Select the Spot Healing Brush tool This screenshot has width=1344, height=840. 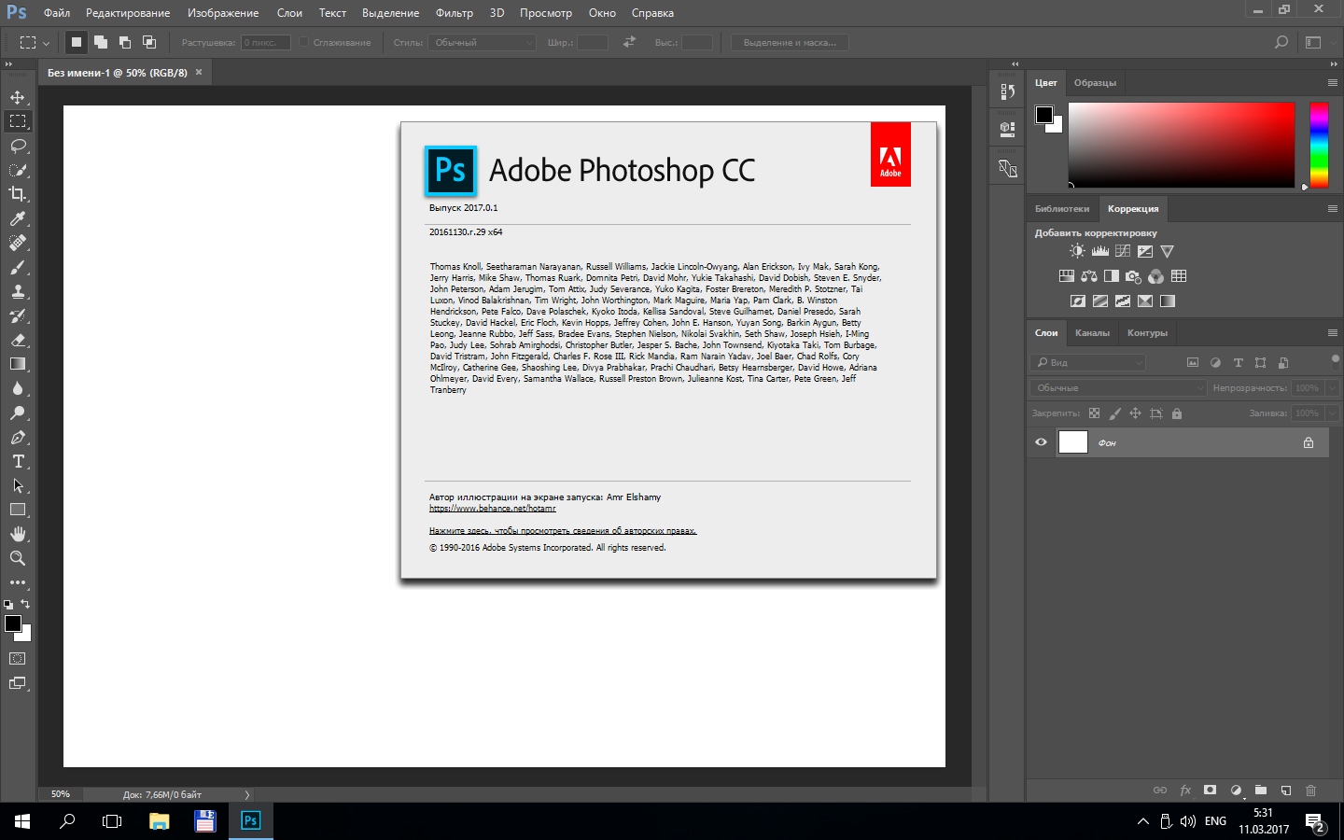[x=18, y=243]
